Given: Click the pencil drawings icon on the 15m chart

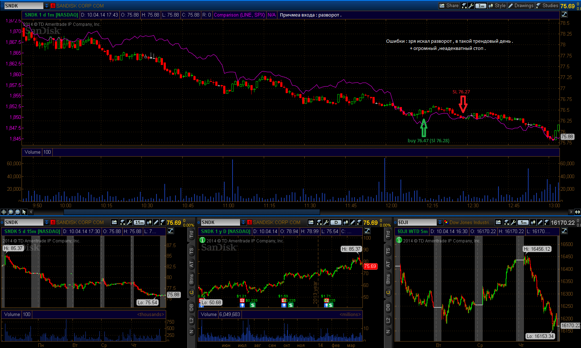Looking at the screenshot, I should pos(156,222).
